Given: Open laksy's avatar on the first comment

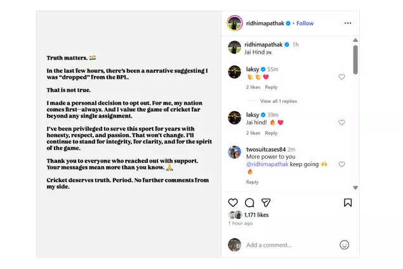Looking at the screenshot, I should (x=235, y=72).
